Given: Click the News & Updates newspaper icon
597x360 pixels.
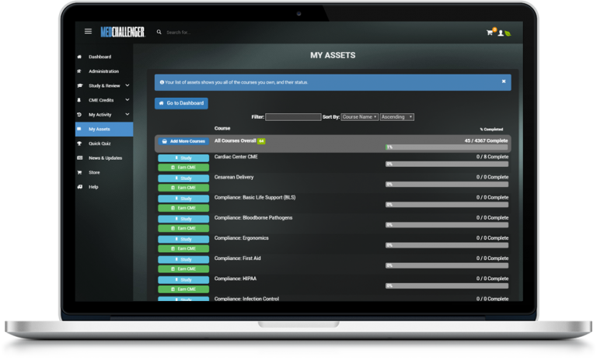Looking at the screenshot, I should tap(79, 158).
